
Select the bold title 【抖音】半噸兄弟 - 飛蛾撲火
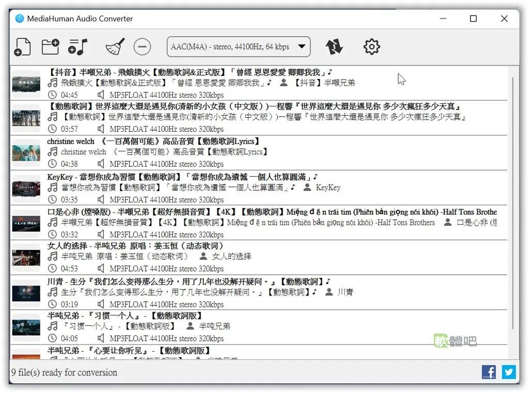click(x=190, y=72)
